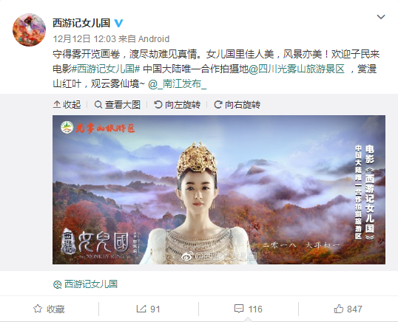Rotate image left with 向左旋转 icon
The width and height of the screenshot is (398, 322).
click(x=158, y=104)
